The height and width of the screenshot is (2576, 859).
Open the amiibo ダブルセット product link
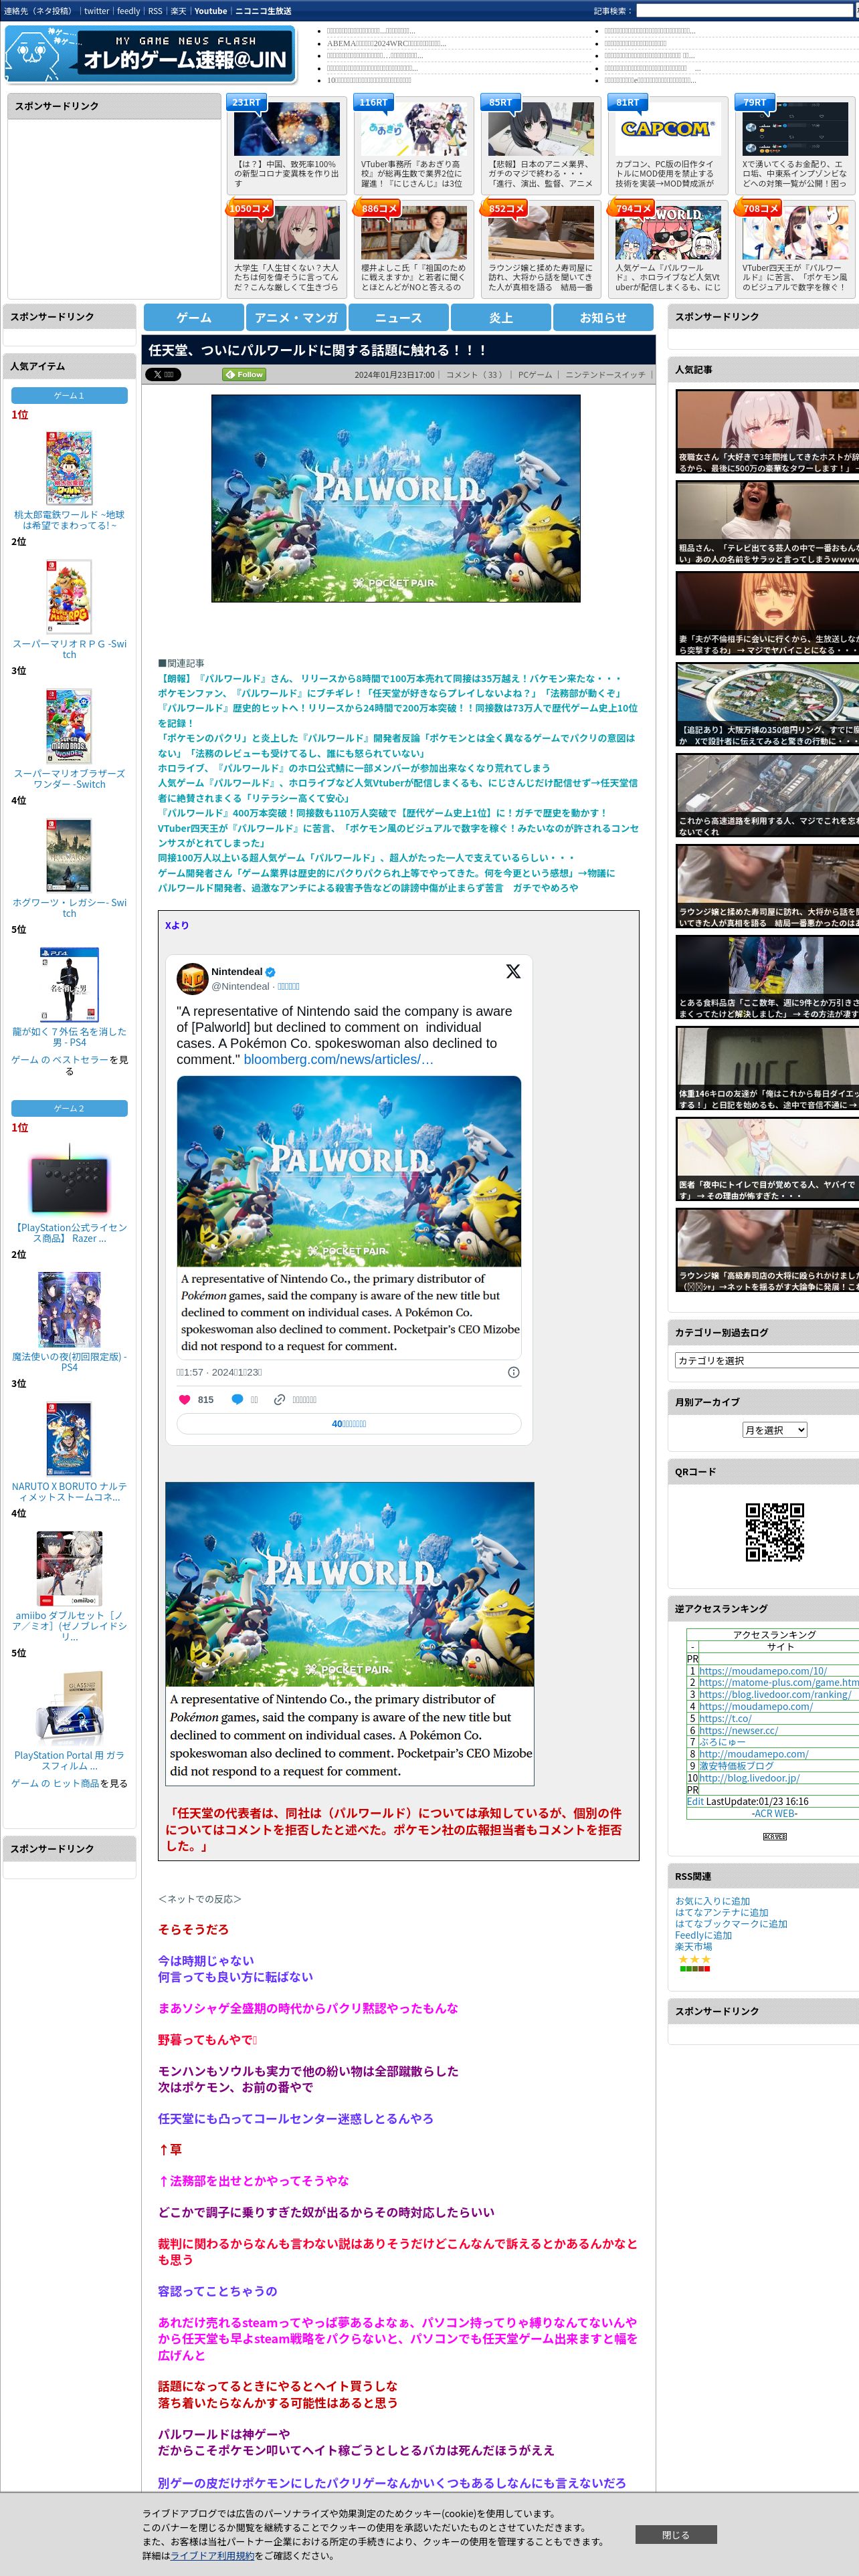tap(69, 1626)
